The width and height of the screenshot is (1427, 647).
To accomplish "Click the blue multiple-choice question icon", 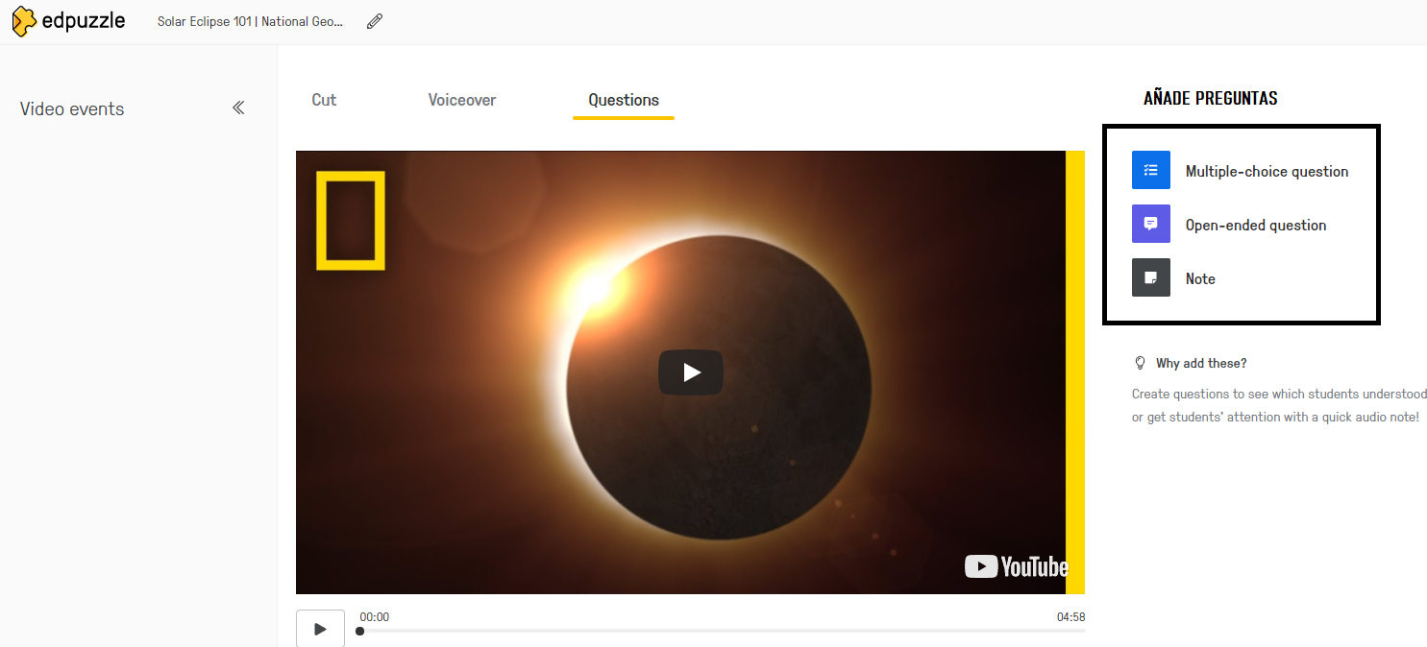I will coord(1150,170).
